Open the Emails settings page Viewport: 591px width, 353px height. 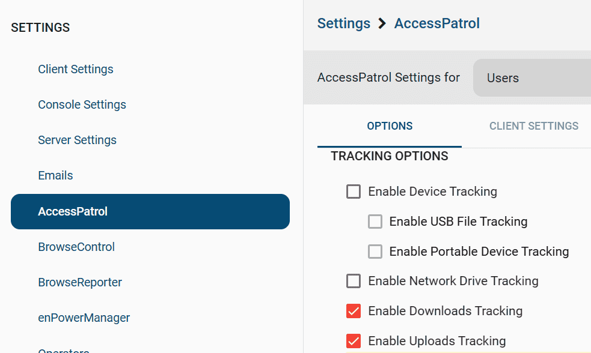(x=55, y=175)
